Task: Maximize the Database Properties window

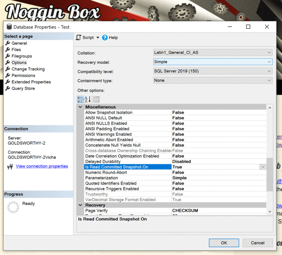Action: 248,27
